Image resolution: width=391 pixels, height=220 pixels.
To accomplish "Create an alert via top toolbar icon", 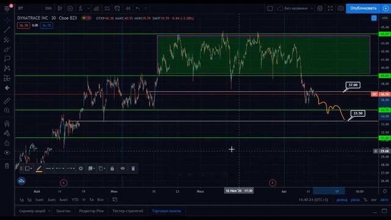I will pyautogui.click(x=117, y=8).
